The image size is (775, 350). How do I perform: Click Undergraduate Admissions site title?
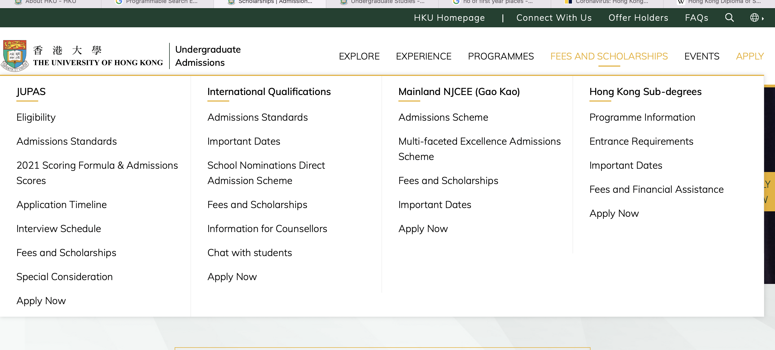[208, 56]
